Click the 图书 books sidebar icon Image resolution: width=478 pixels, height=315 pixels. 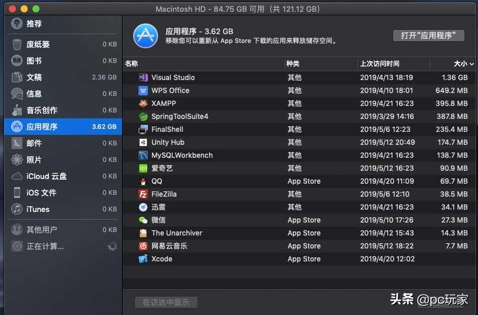[17, 61]
